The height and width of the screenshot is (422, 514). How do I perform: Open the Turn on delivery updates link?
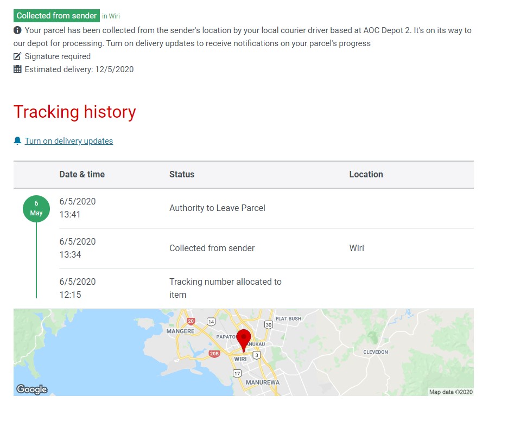68,141
